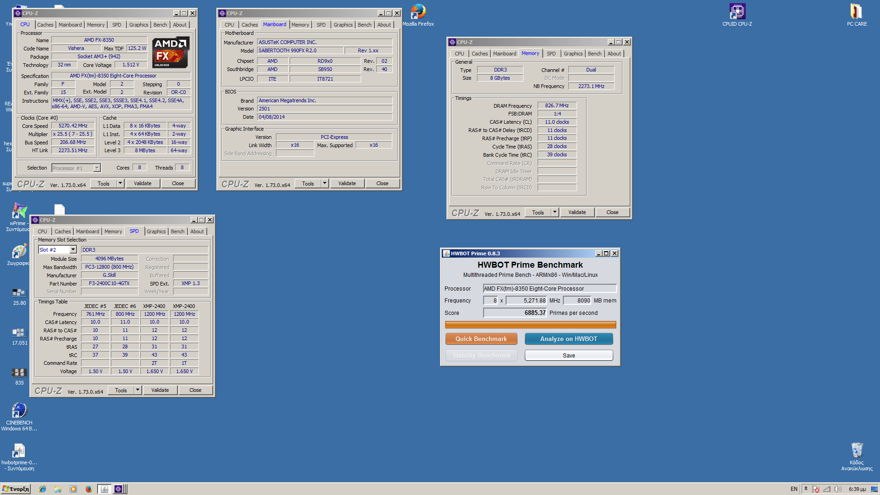
Task: Click Save button in HWBOT Prime
Action: coord(569,355)
